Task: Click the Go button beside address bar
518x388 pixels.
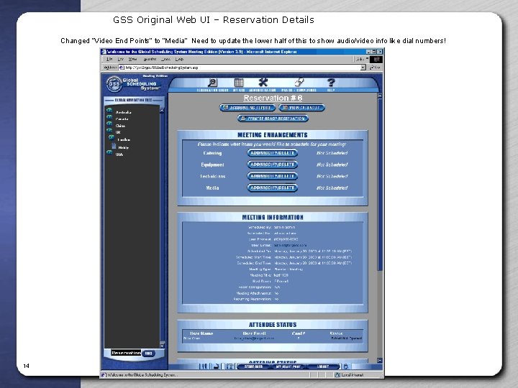Action: click(x=376, y=68)
